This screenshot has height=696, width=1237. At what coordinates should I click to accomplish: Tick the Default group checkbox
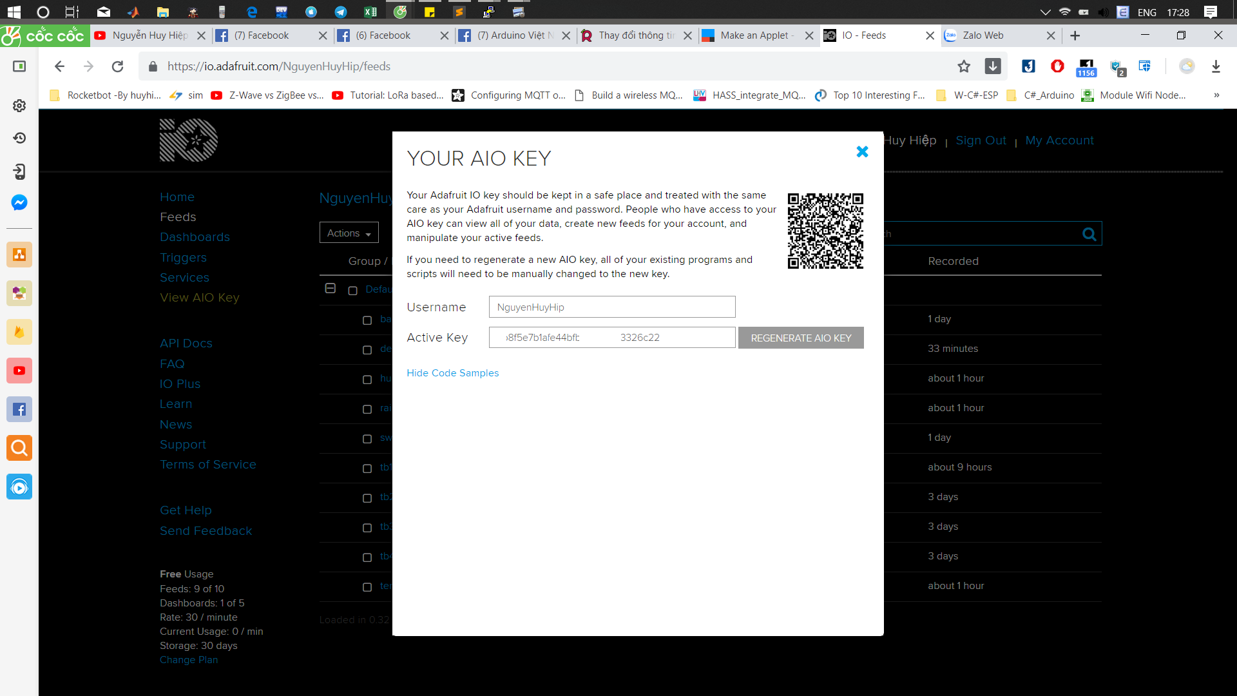[352, 291]
